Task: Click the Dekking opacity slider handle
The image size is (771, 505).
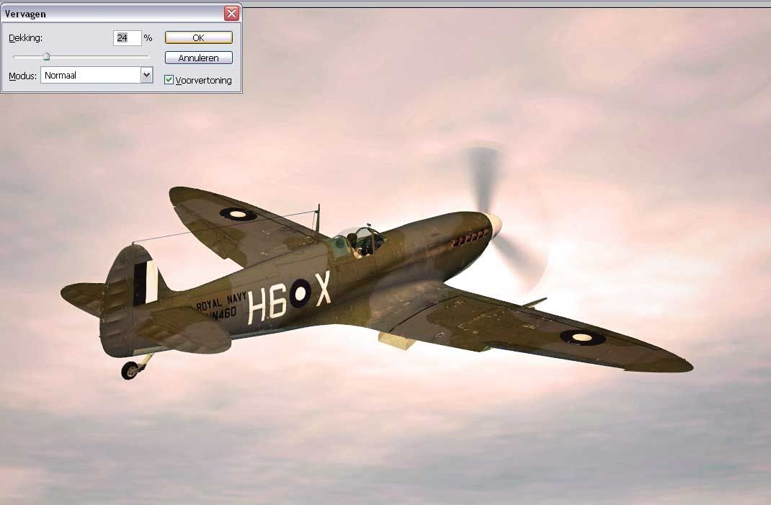Action: 46,56
